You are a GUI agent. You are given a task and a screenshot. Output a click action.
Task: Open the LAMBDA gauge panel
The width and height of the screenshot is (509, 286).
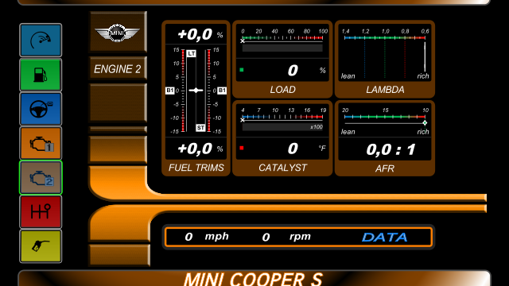385,59
